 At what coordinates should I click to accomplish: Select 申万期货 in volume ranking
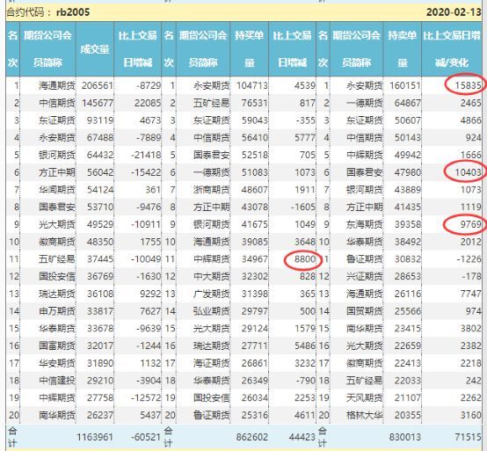point(57,311)
